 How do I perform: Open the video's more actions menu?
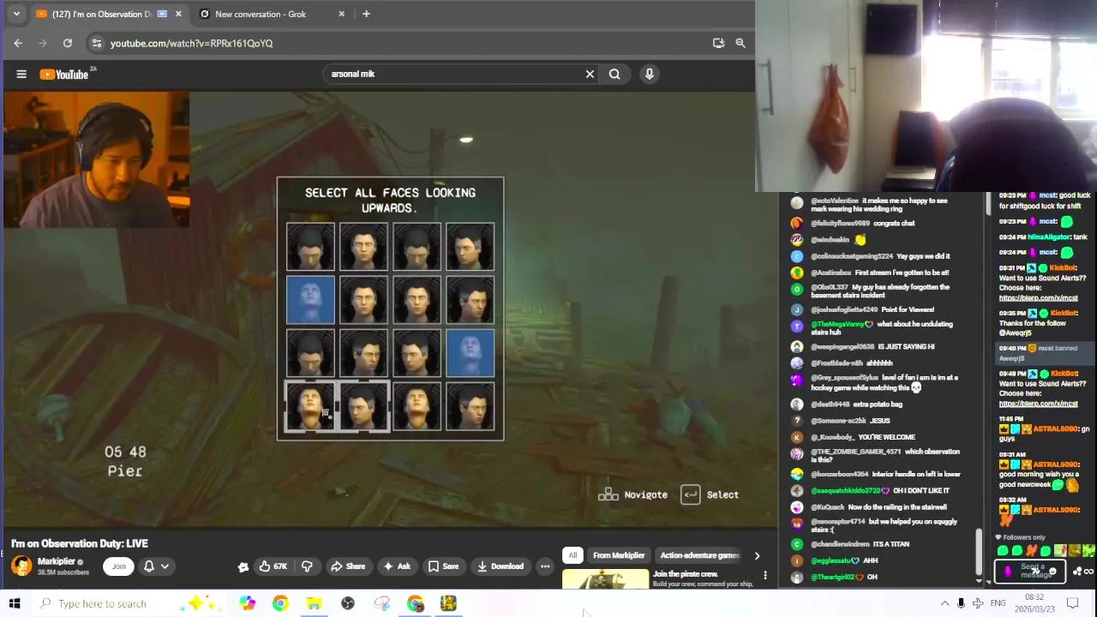pos(545,566)
